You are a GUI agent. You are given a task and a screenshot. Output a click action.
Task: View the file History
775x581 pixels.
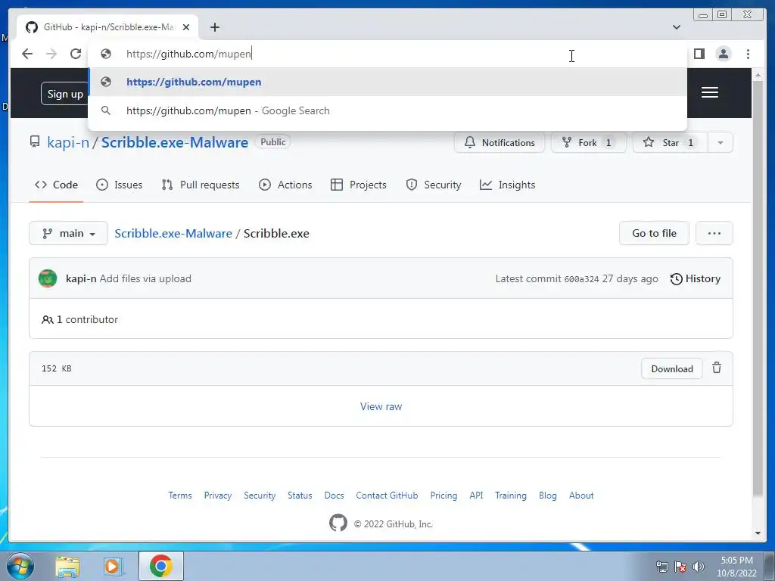(695, 278)
